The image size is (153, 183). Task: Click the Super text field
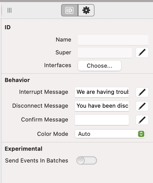105,53
